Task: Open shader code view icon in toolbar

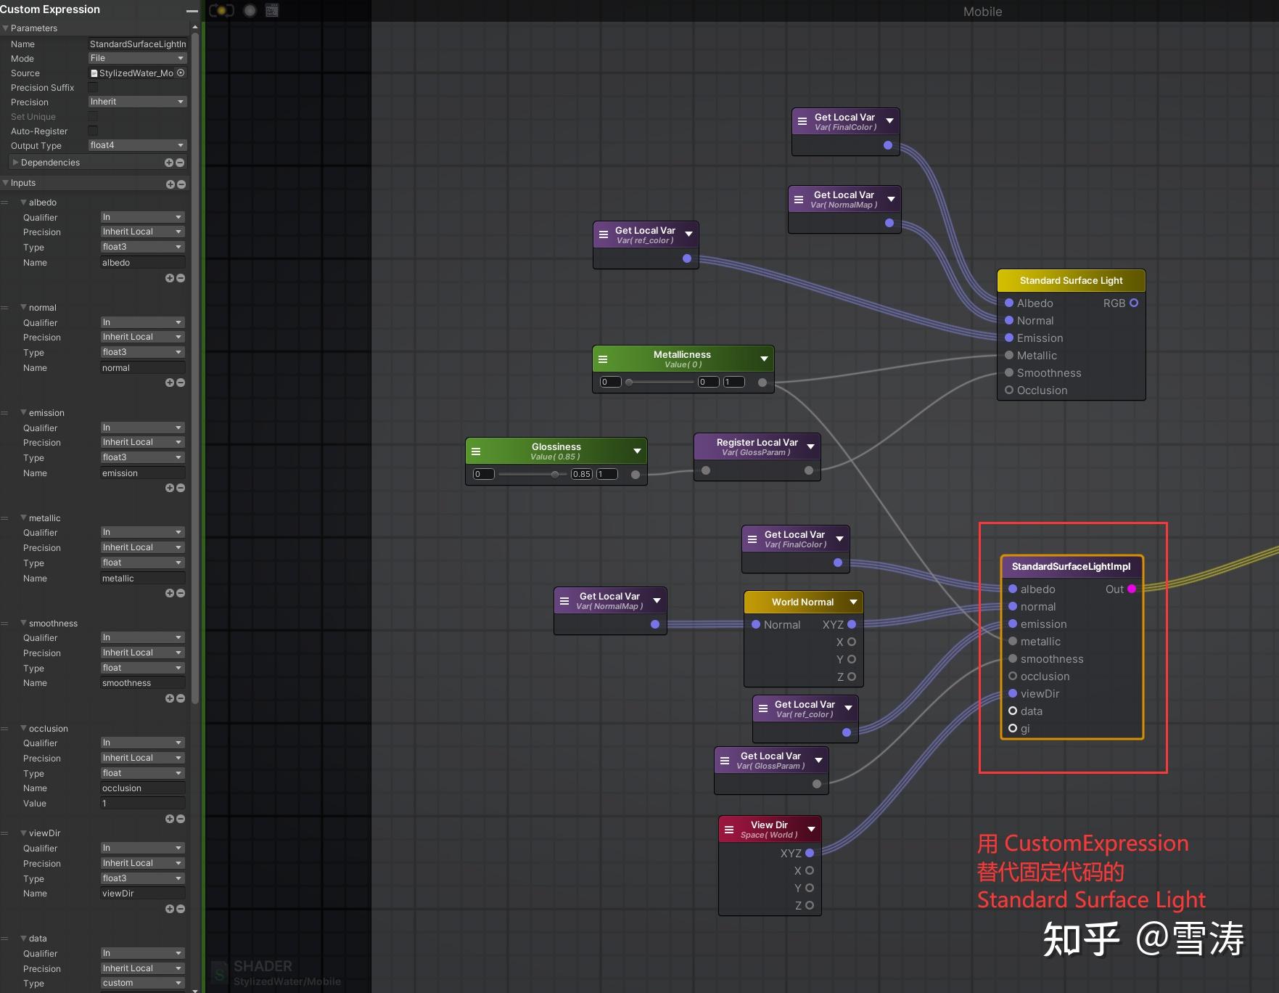Action: 271,10
